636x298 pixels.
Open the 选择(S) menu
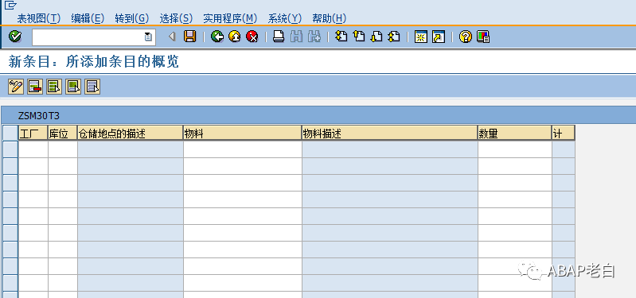pos(176,18)
